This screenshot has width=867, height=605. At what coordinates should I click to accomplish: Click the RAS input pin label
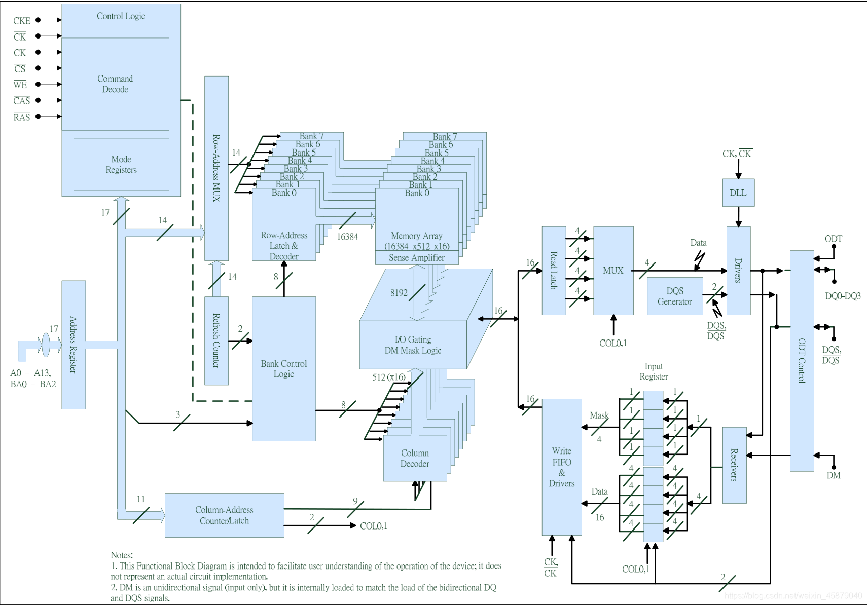[22, 117]
